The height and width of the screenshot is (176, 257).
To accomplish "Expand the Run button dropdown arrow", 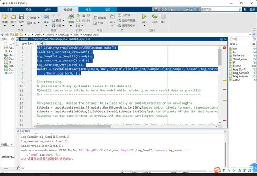I will click(144, 26).
